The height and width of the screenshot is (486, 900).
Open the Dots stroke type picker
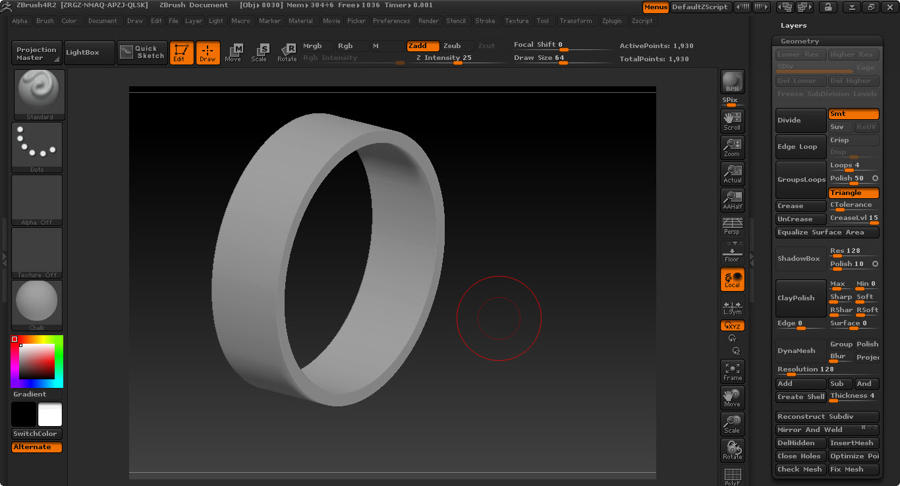click(x=37, y=147)
